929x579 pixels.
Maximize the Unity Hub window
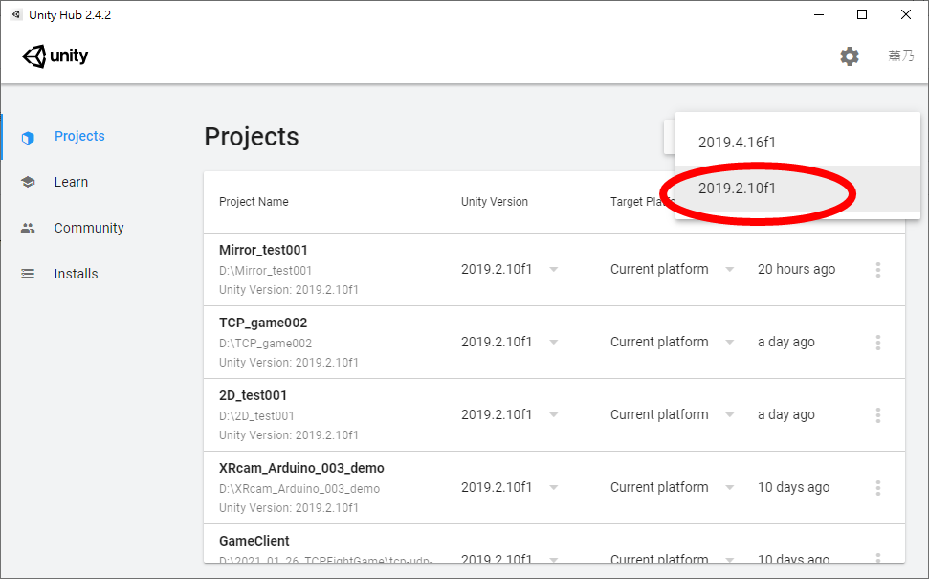(x=862, y=14)
